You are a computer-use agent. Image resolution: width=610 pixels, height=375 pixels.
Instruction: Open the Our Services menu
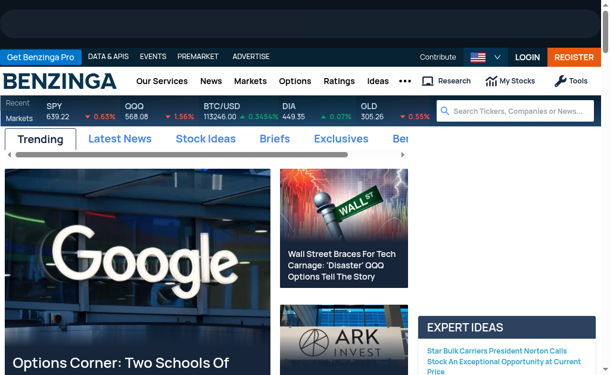(162, 81)
